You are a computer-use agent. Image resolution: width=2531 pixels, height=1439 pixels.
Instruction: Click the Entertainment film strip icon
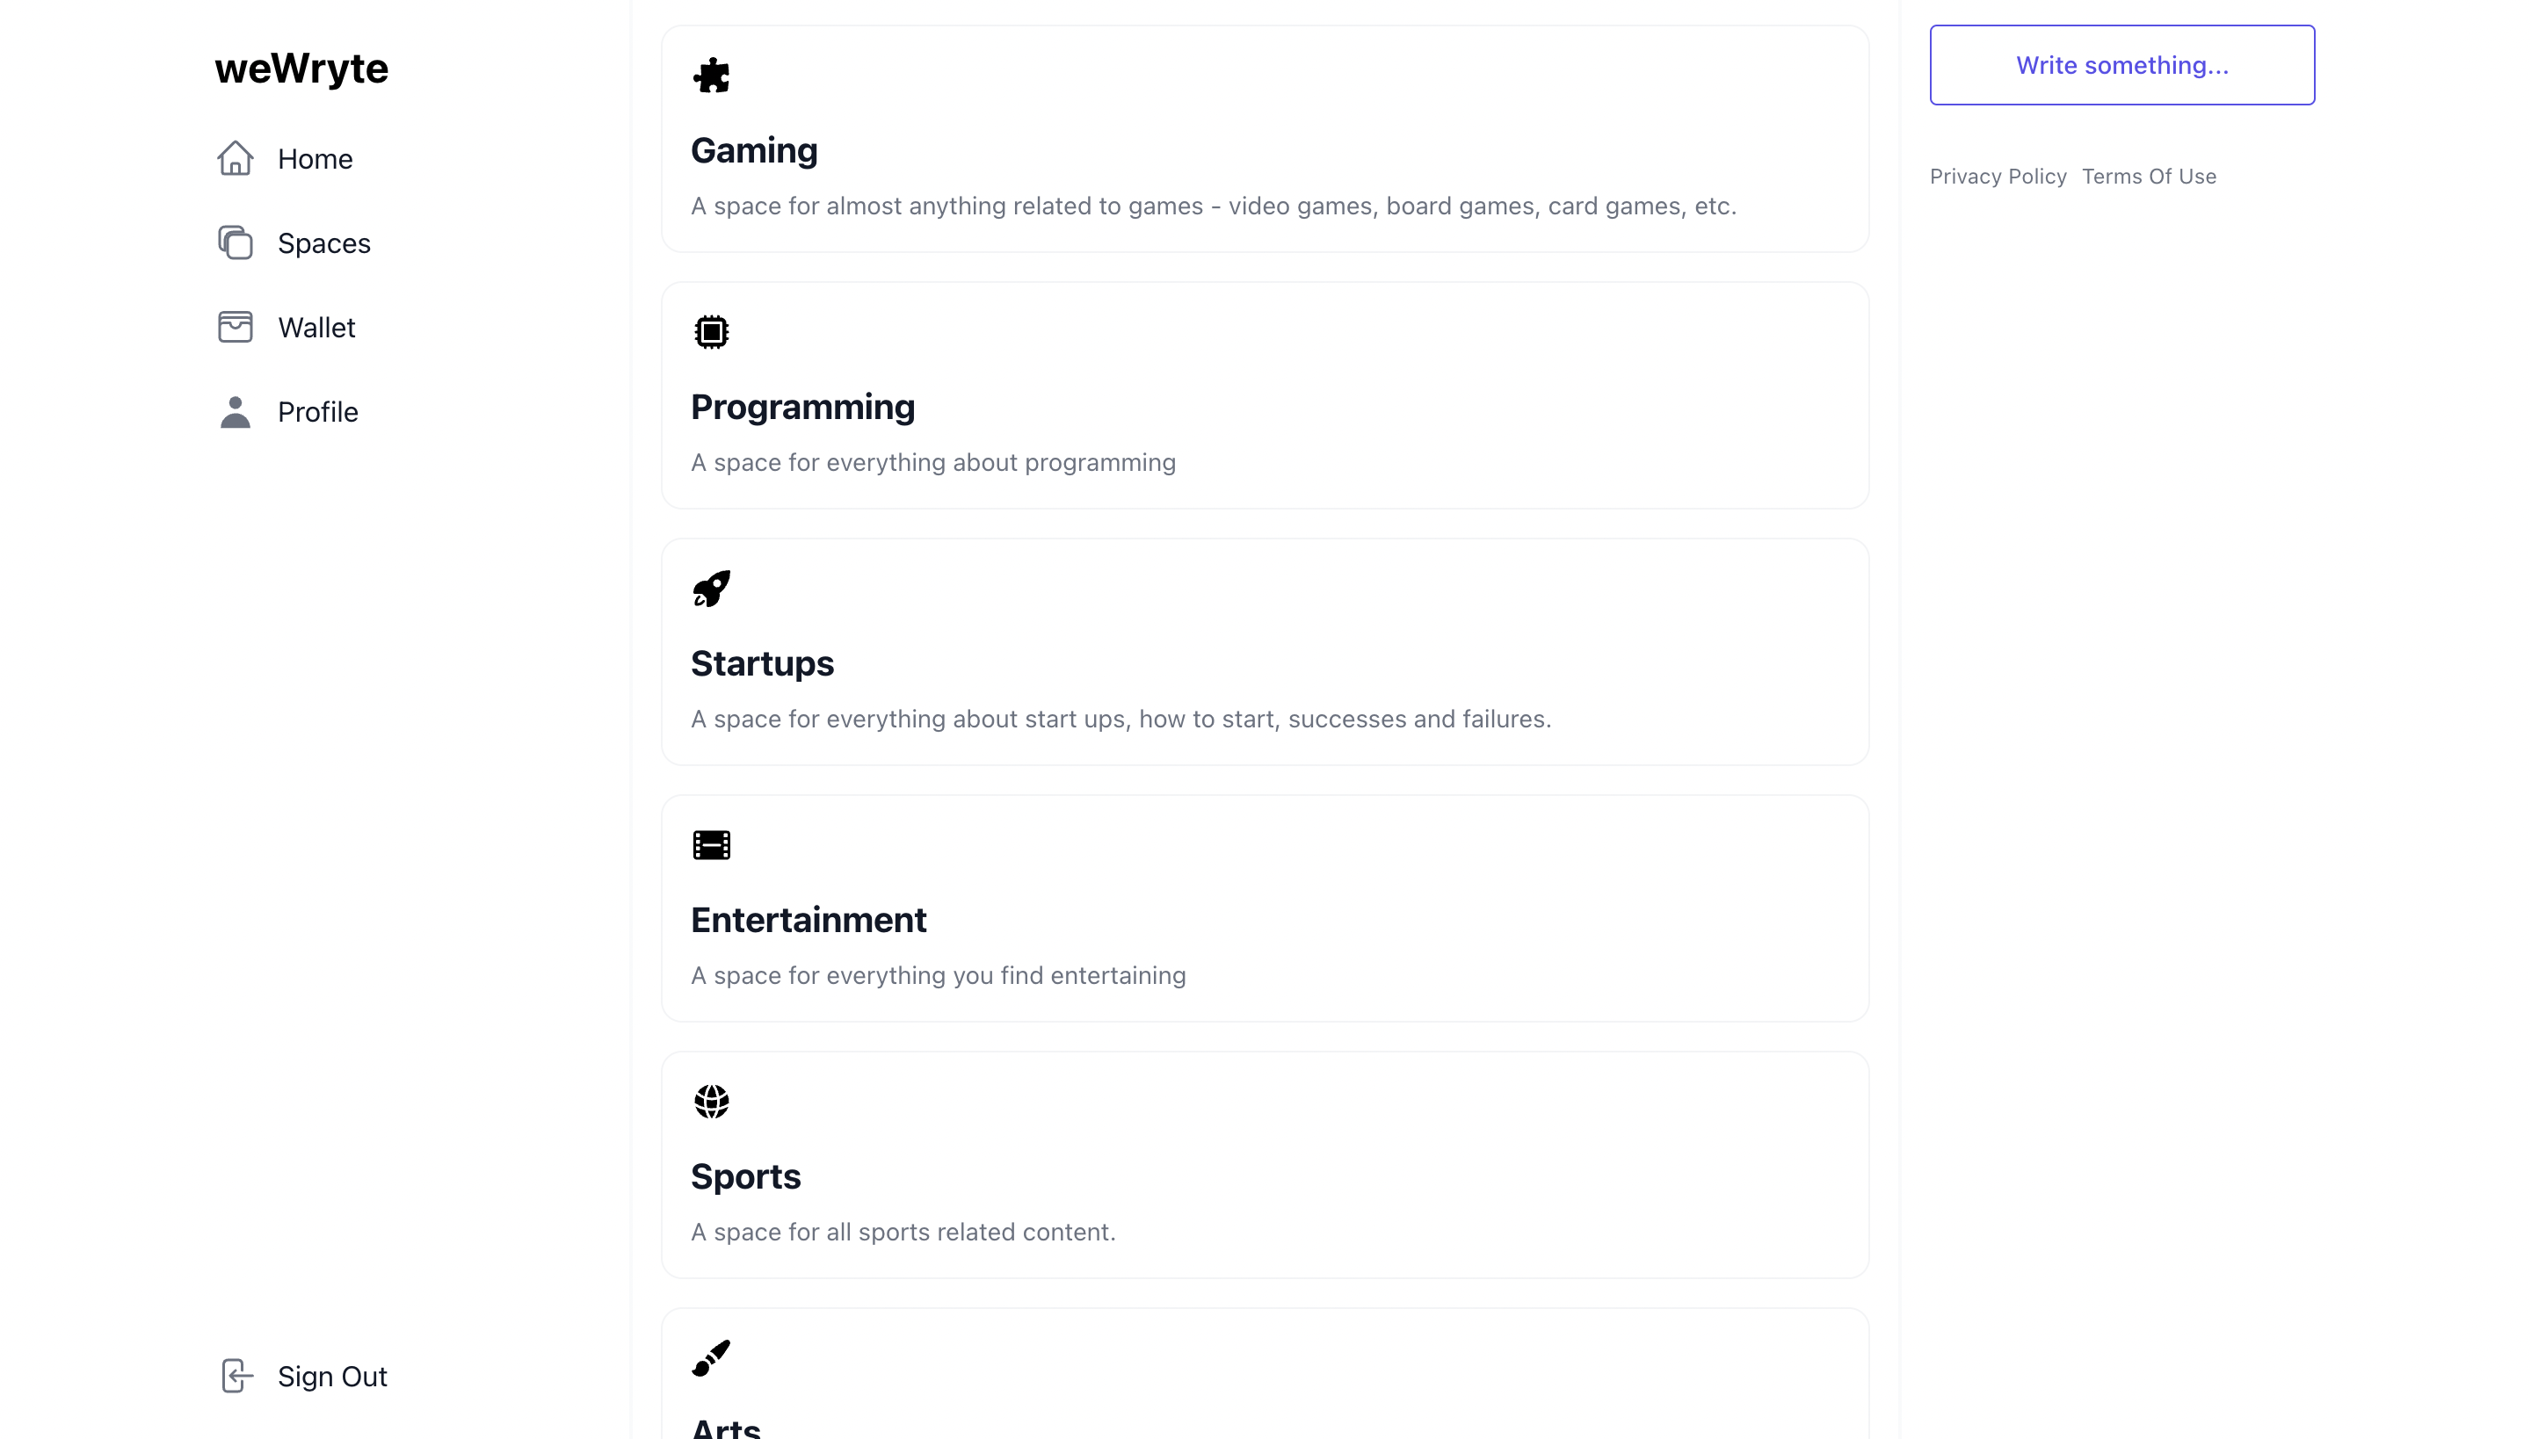pos(711,845)
